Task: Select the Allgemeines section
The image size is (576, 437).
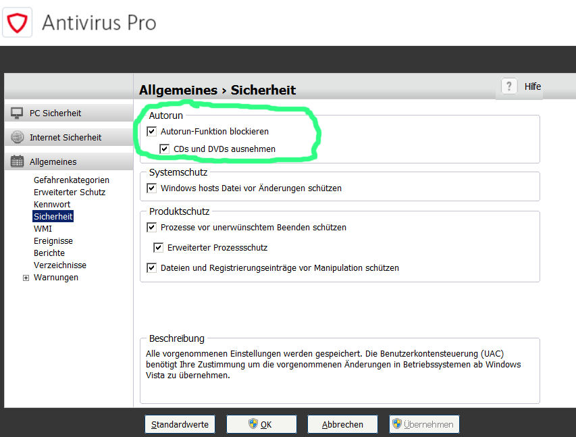Action: [x=69, y=161]
